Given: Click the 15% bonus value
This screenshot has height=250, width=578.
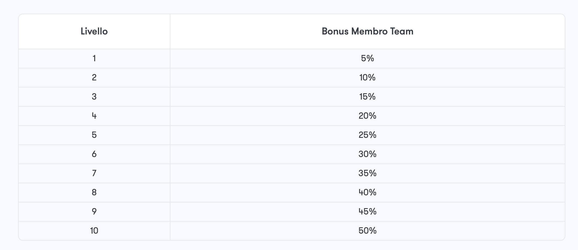Looking at the screenshot, I should click(x=367, y=97).
